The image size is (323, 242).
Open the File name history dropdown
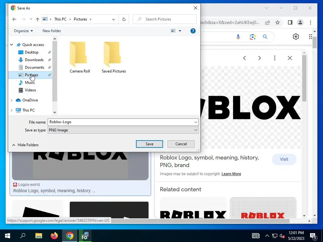(196, 122)
